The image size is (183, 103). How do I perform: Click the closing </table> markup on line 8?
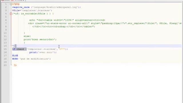pos(86,27)
